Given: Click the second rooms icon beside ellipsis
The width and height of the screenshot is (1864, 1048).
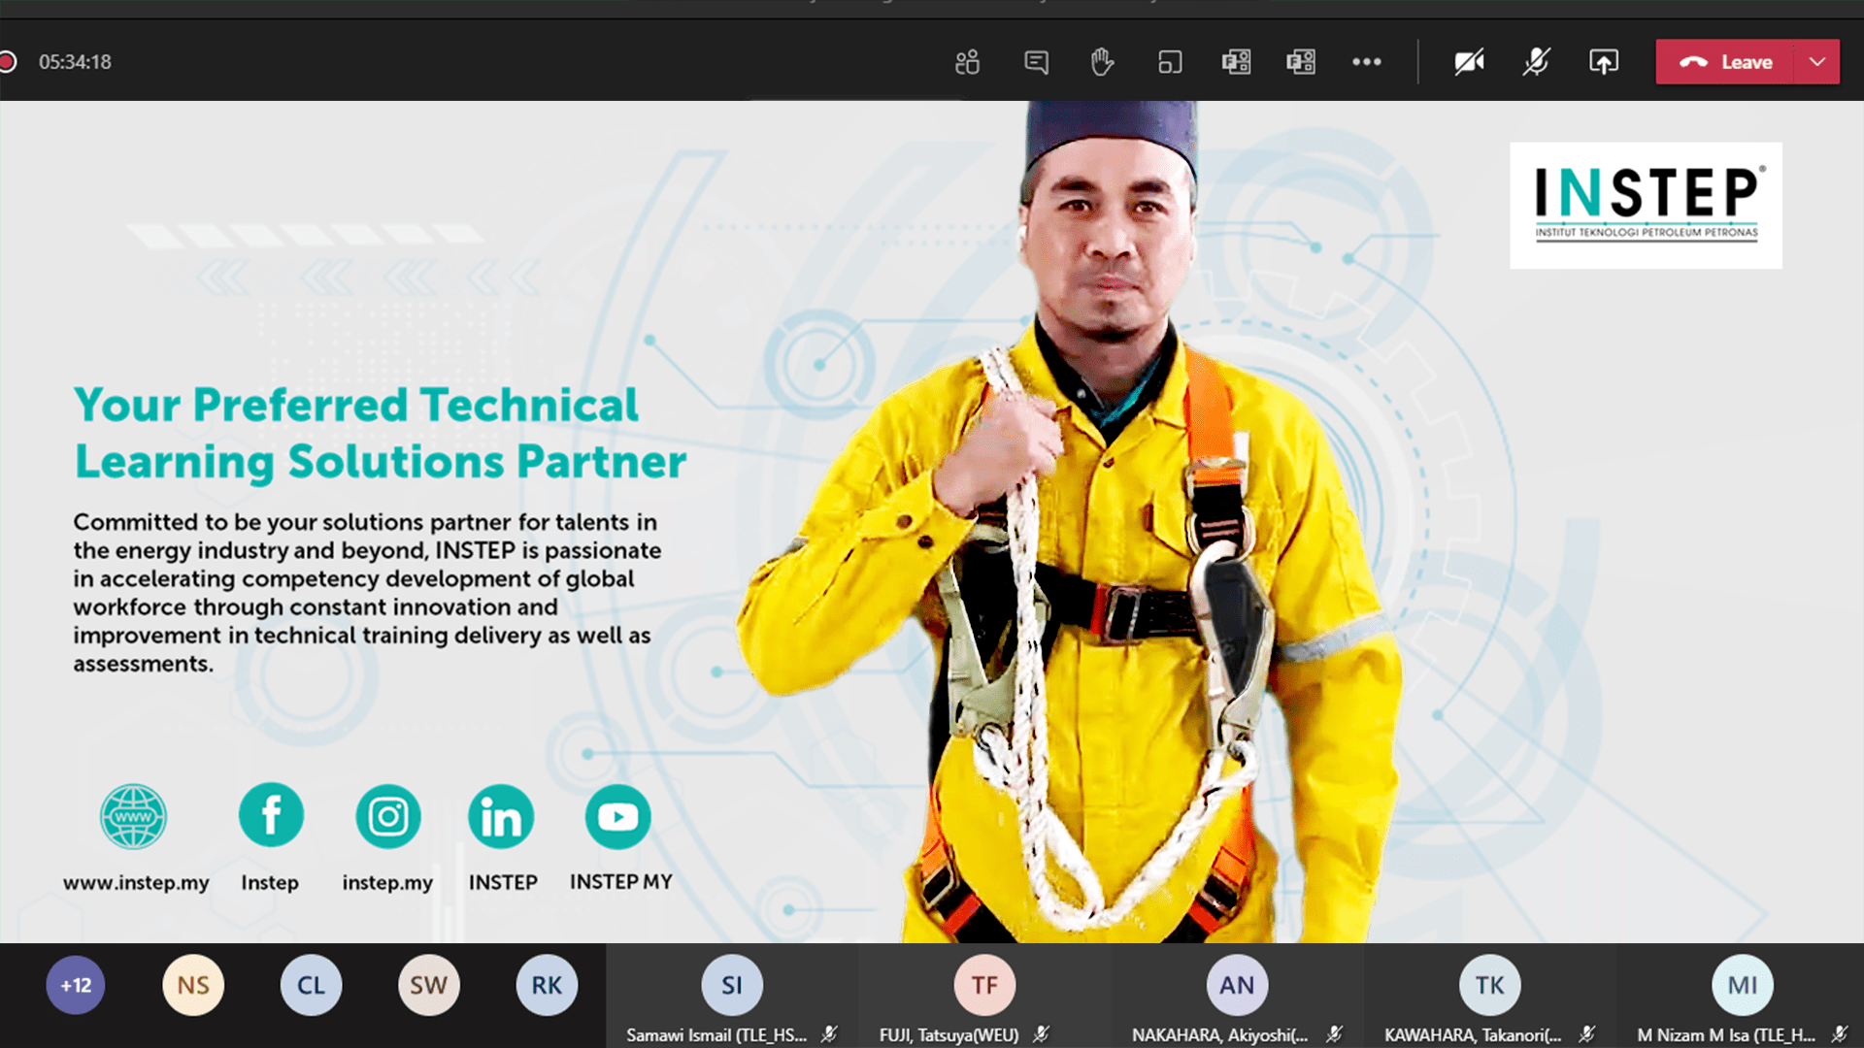Looking at the screenshot, I should pos(1301,62).
